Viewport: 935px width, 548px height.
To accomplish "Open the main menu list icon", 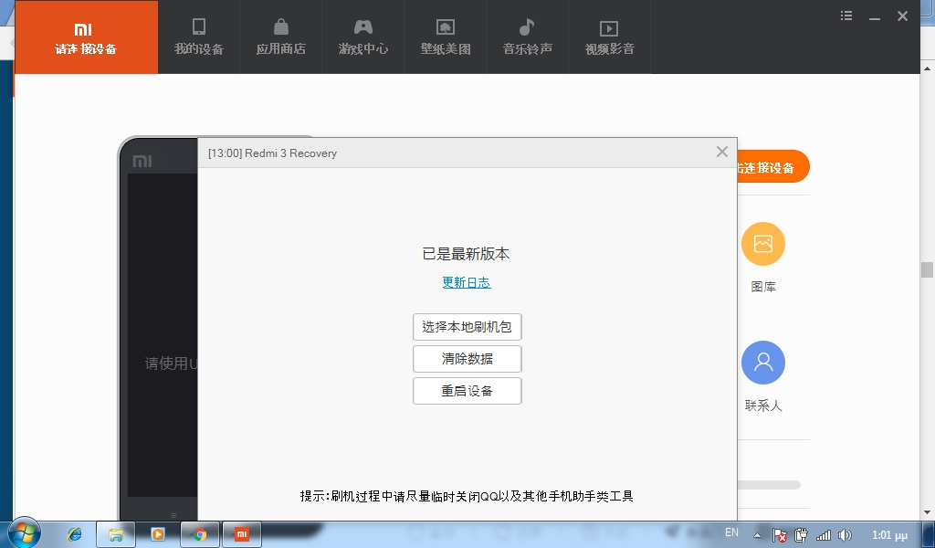I will click(x=846, y=16).
